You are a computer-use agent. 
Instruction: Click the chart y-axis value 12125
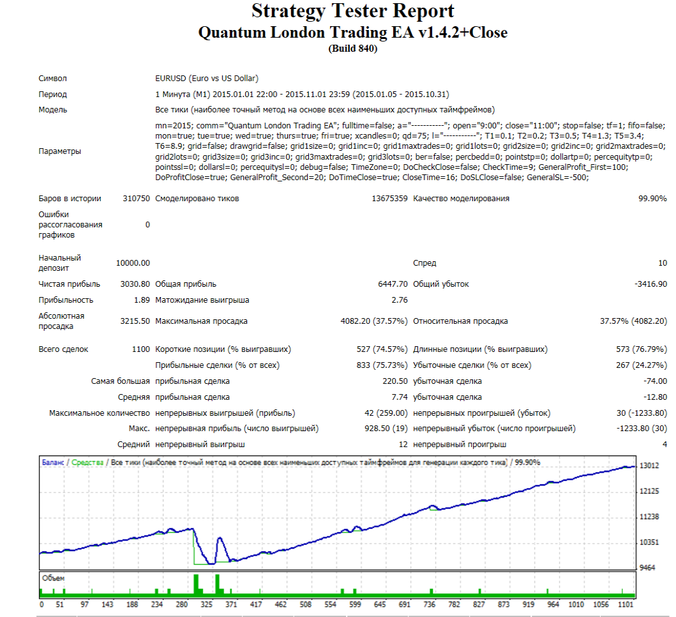pyautogui.click(x=649, y=491)
